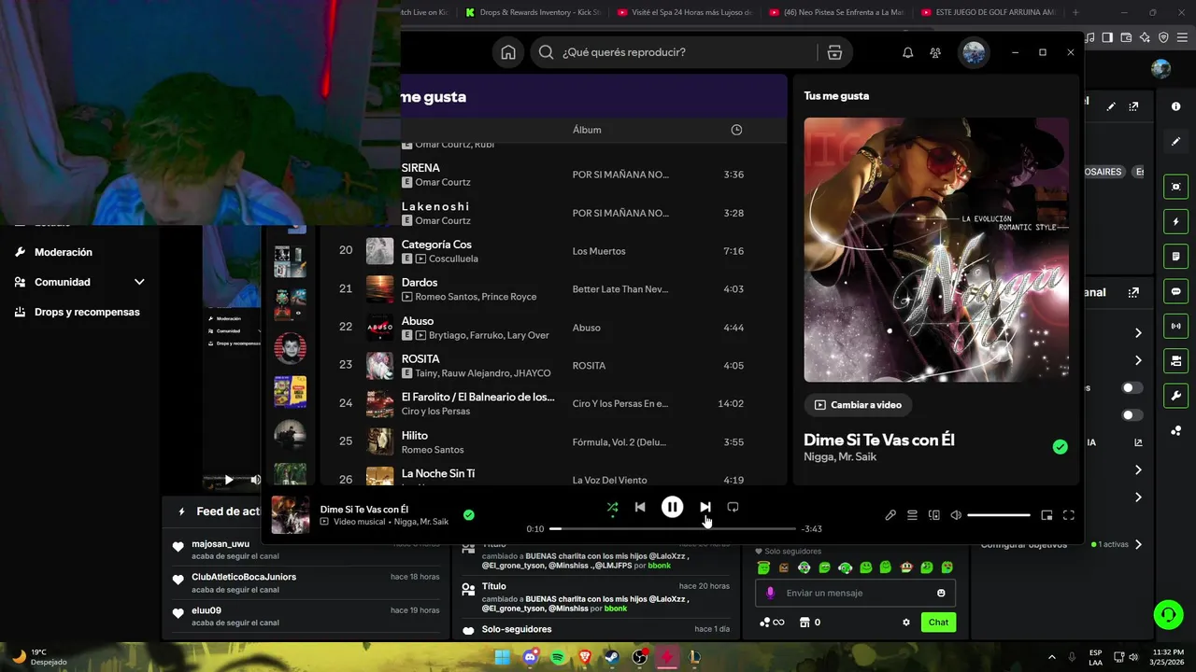Toggle repeat mode in Spotify
The height and width of the screenshot is (672, 1196).
pyautogui.click(x=733, y=507)
